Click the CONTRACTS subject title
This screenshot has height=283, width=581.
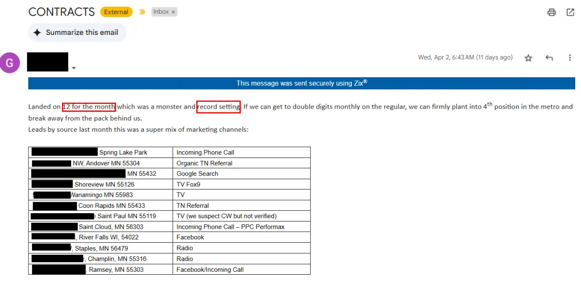pos(61,12)
